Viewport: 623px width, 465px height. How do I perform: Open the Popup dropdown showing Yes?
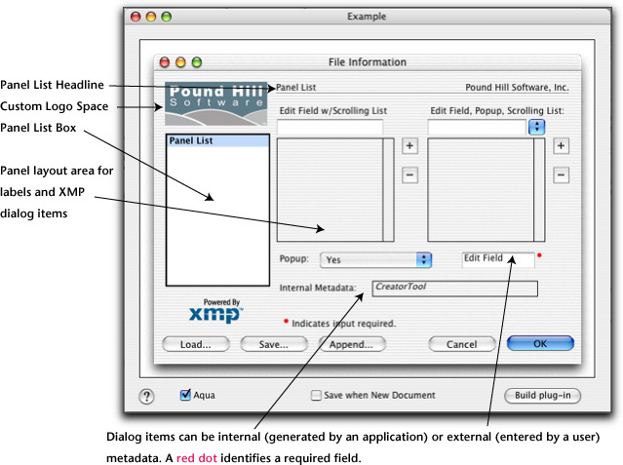376,260
